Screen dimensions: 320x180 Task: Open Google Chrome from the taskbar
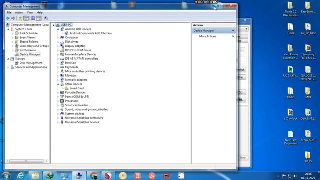tap(93, 176)
